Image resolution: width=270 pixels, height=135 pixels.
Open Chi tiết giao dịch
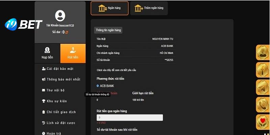61,112
